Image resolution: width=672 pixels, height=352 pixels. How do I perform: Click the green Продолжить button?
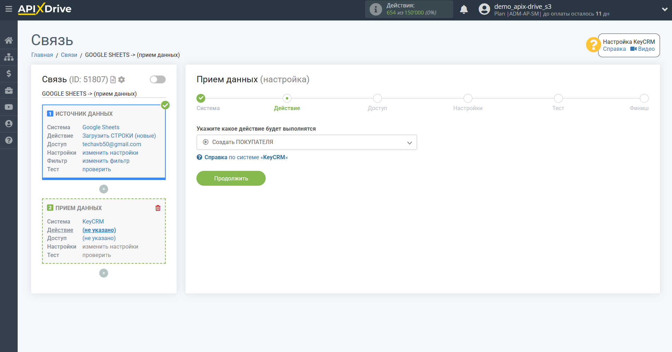(231, 178)
